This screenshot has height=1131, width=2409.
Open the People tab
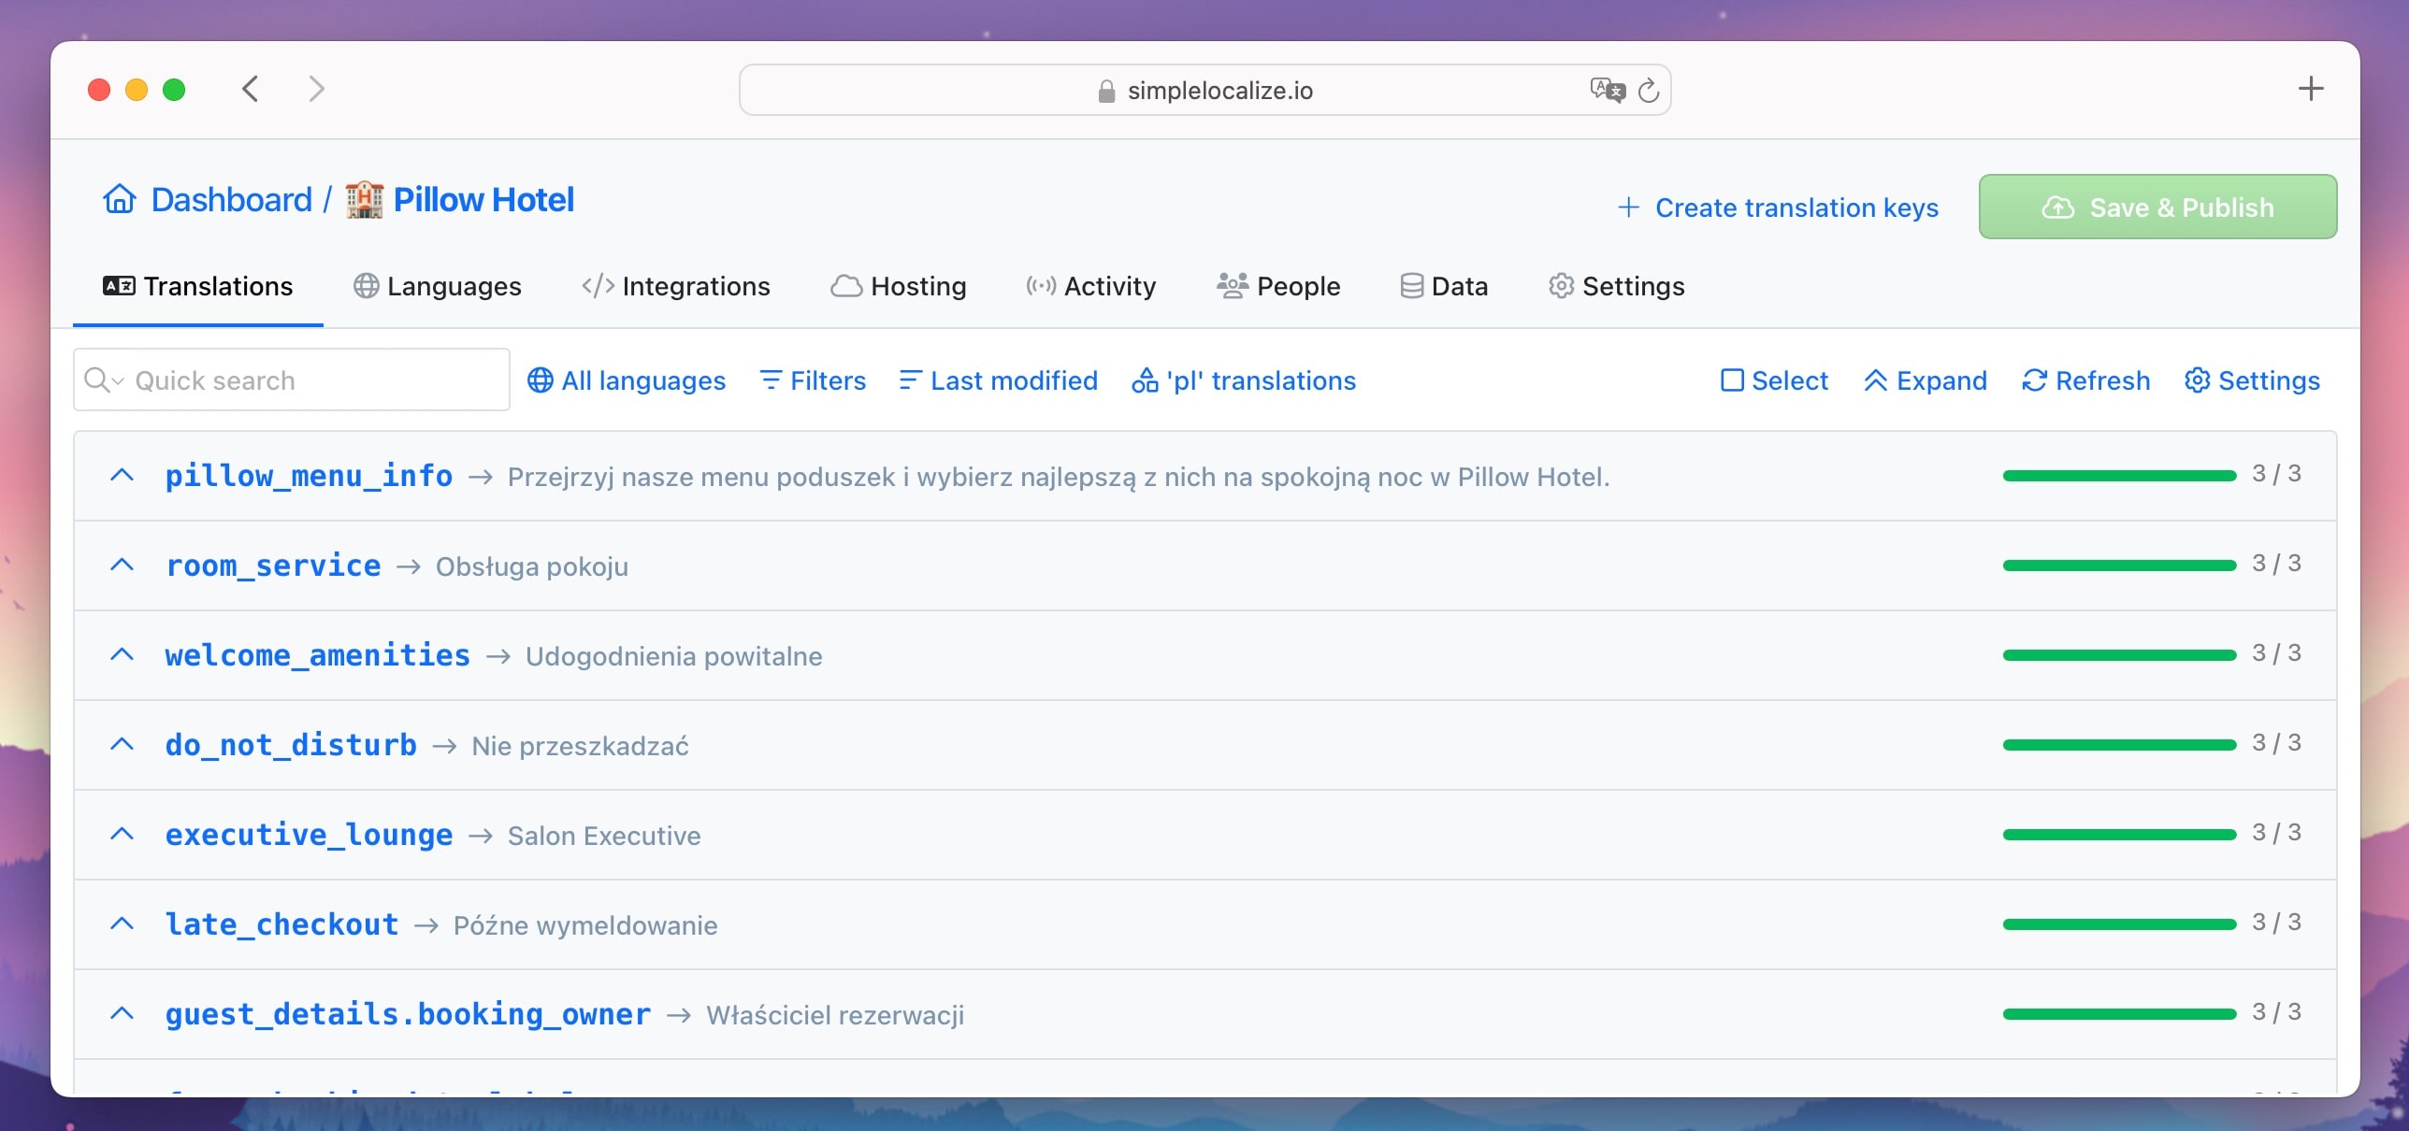coord(1278,285)
